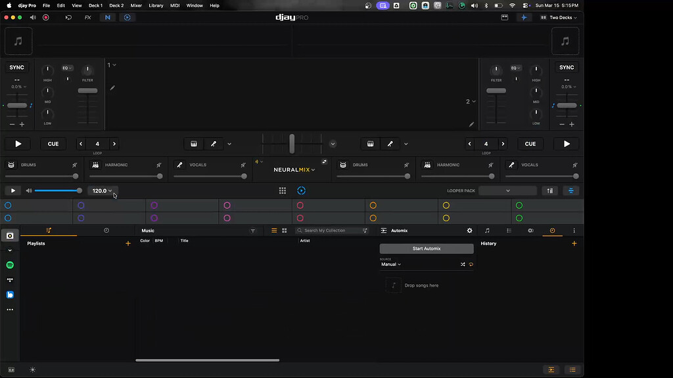Open Deck 2 EQ dropdown
Image resolution: width=673 pixels, height=378 pixels.
pyautogui.click(x=515, y=68)
